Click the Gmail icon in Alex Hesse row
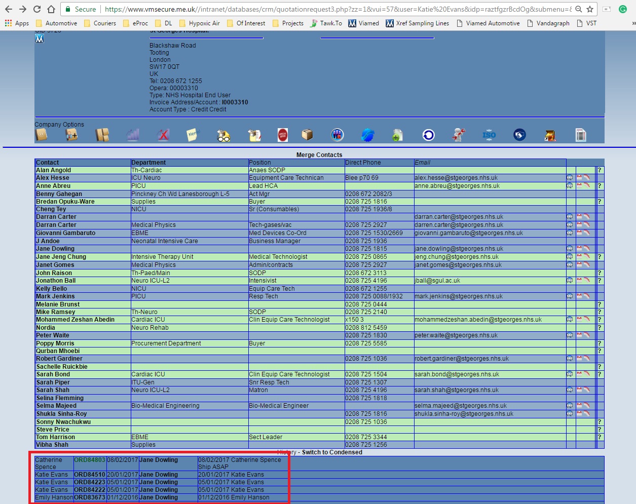636x504 pixels. (579, 178)
